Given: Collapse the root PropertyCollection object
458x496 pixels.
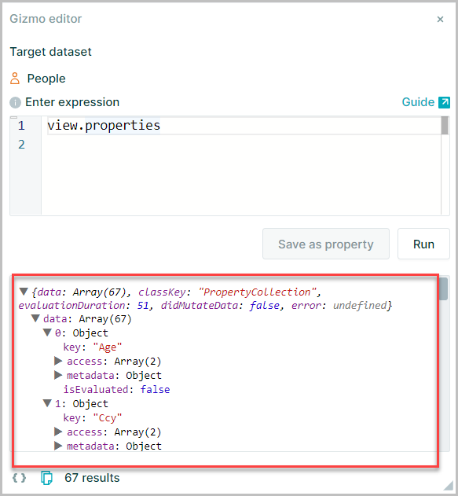Looking at the screenshot, I should click(24, 292).
